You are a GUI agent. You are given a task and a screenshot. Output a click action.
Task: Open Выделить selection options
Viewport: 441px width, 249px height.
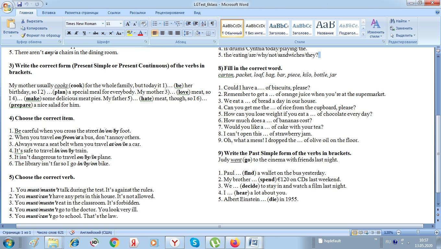pos(403,35)
